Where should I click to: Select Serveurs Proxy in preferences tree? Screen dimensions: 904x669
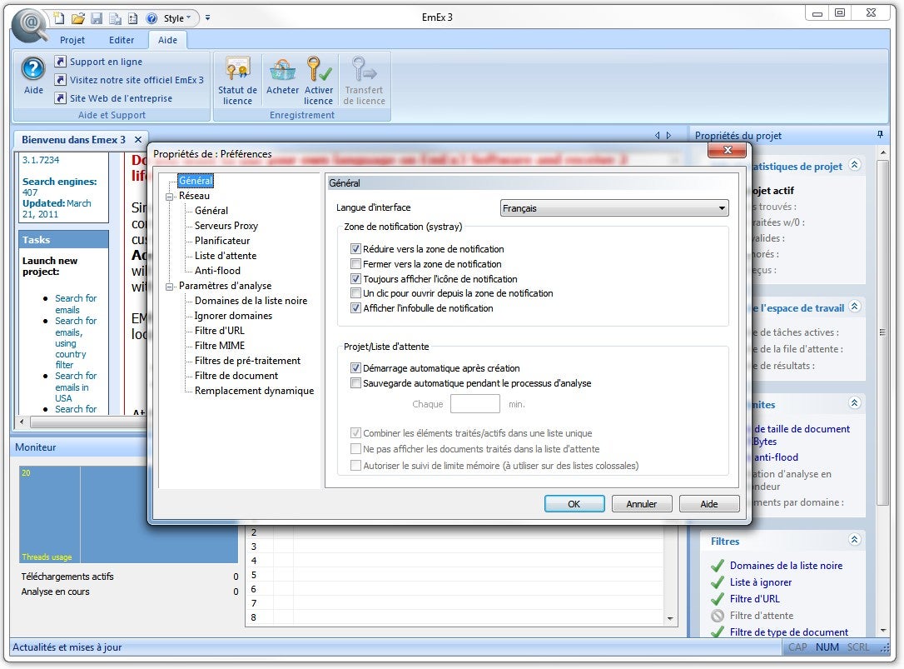pyautogui.click(x=226, y=226)
